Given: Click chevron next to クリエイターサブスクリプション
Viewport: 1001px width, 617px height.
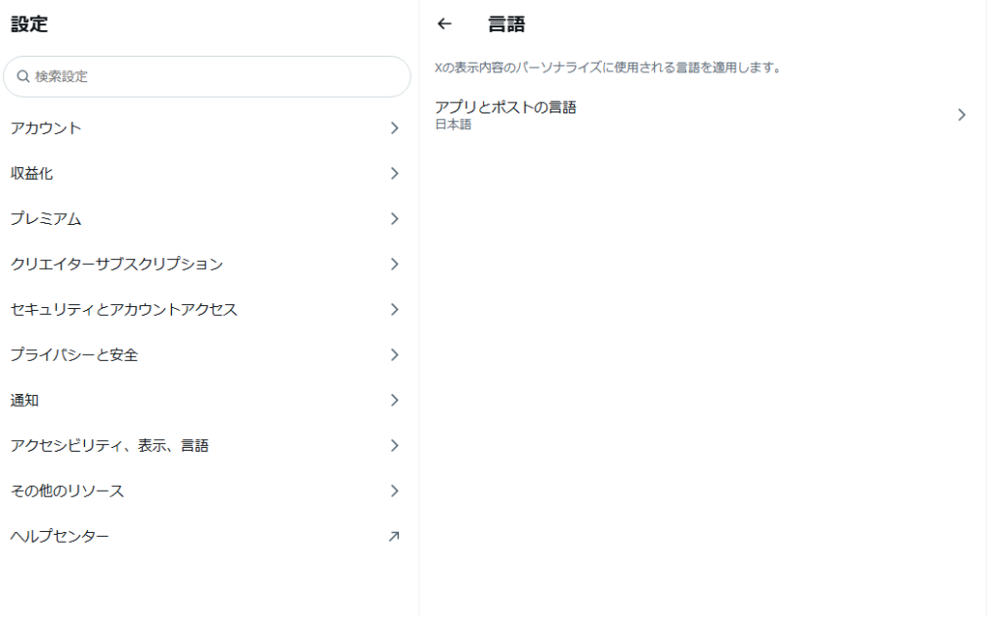Looking at the screenshot, I should [394, 264].
